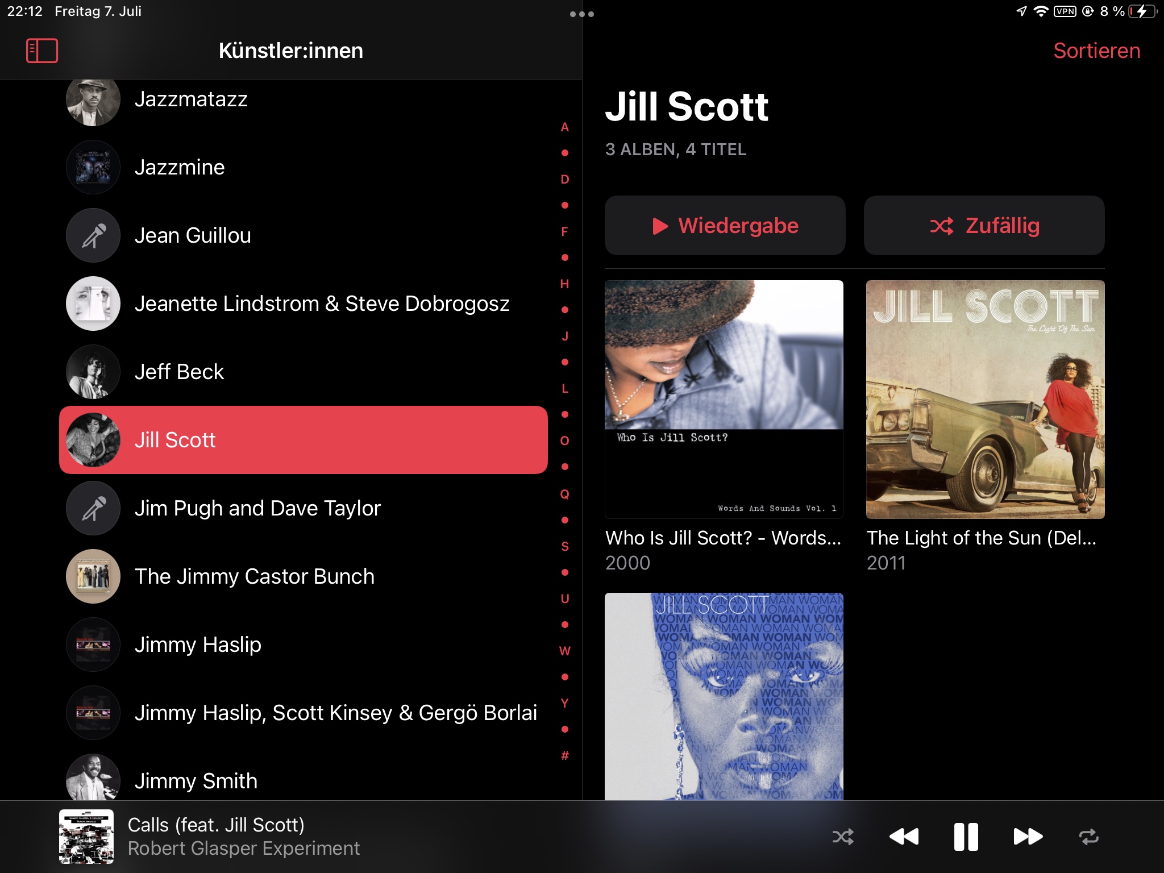Tap Robert Glasper Experiment artist name
The image size is (1164, 873).
(x=243, y=848)
